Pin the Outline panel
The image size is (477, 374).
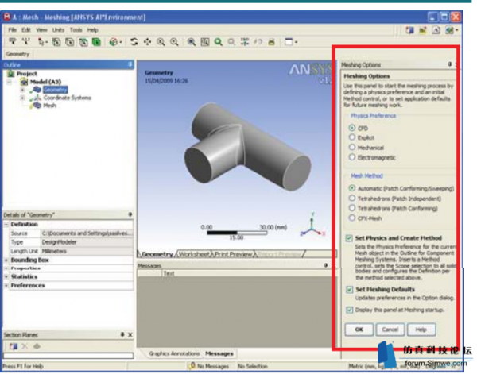tap(130, 64)
